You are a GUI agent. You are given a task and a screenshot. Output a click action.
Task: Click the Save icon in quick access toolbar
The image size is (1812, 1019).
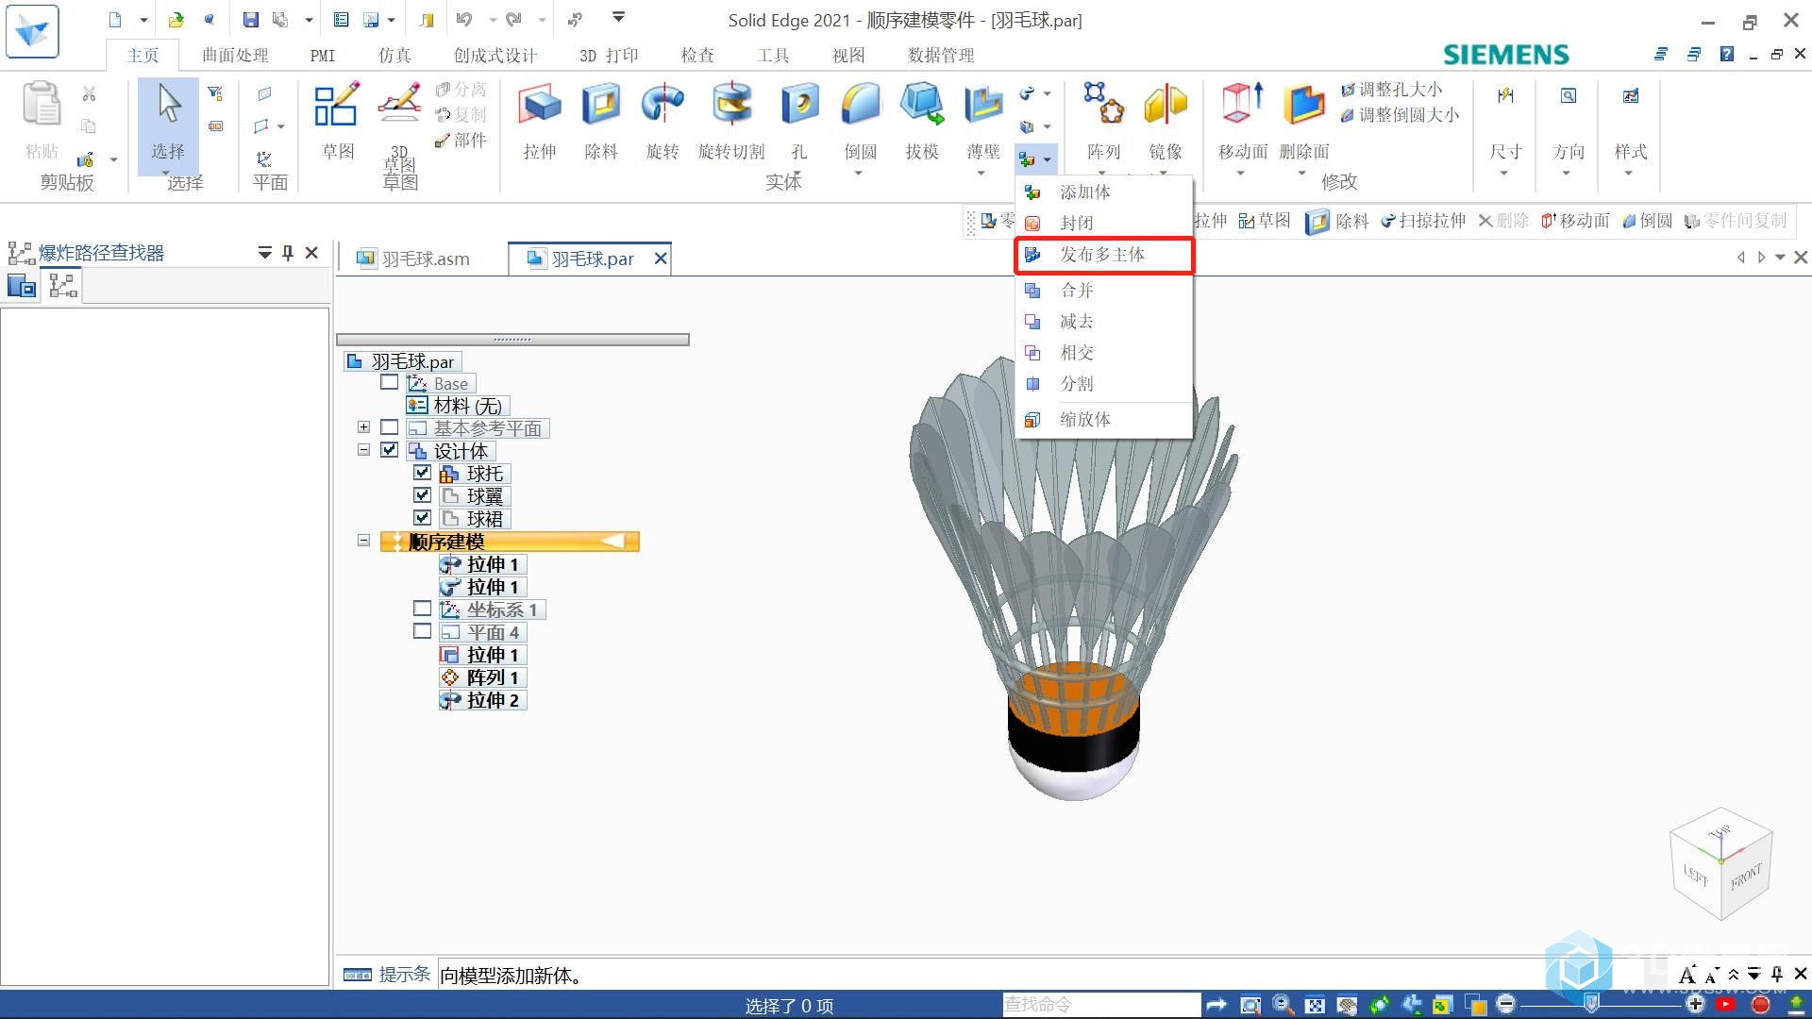pyautogui.click(x=250, y=19)
